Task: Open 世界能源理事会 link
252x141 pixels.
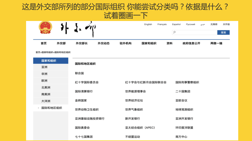Action: (x=135, y=91)
